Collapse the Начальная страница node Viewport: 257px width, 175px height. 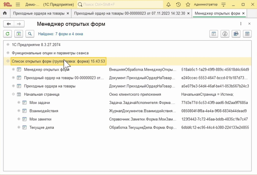click(14, 94)
